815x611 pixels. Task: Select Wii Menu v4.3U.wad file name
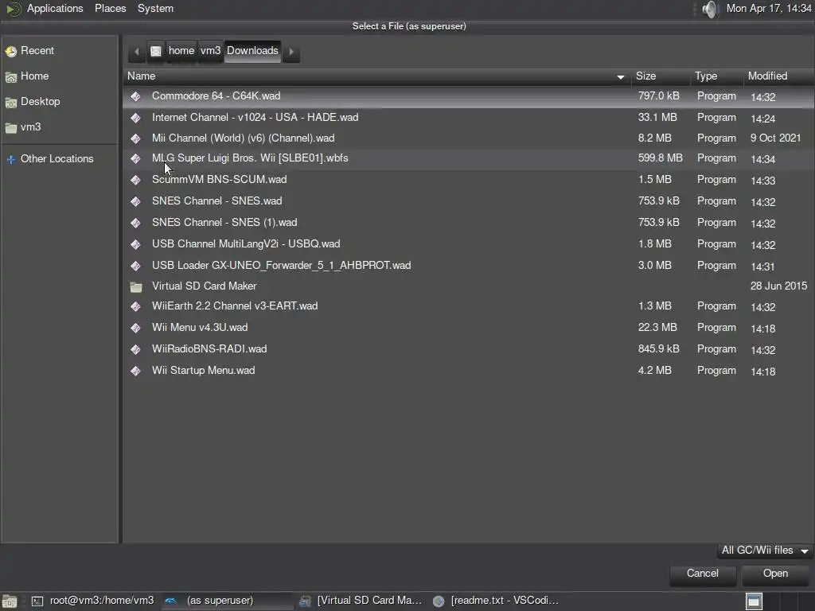[200, 327]
